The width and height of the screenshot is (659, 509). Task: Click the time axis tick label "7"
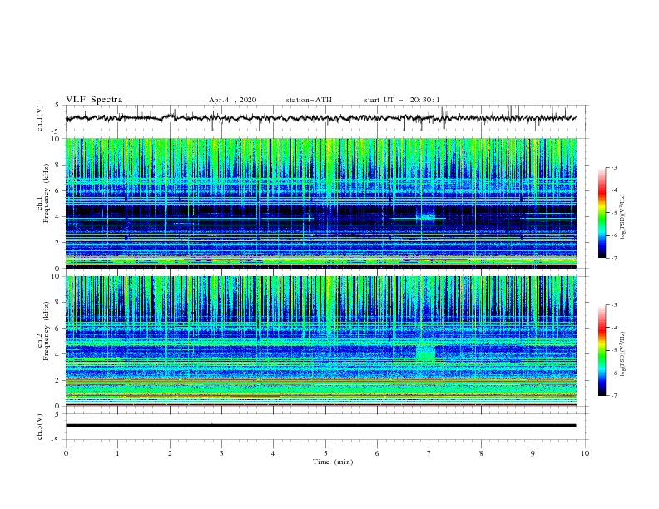429,453
